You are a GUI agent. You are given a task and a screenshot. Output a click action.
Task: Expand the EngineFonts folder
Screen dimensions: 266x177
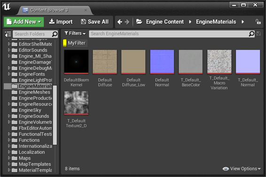9,74
